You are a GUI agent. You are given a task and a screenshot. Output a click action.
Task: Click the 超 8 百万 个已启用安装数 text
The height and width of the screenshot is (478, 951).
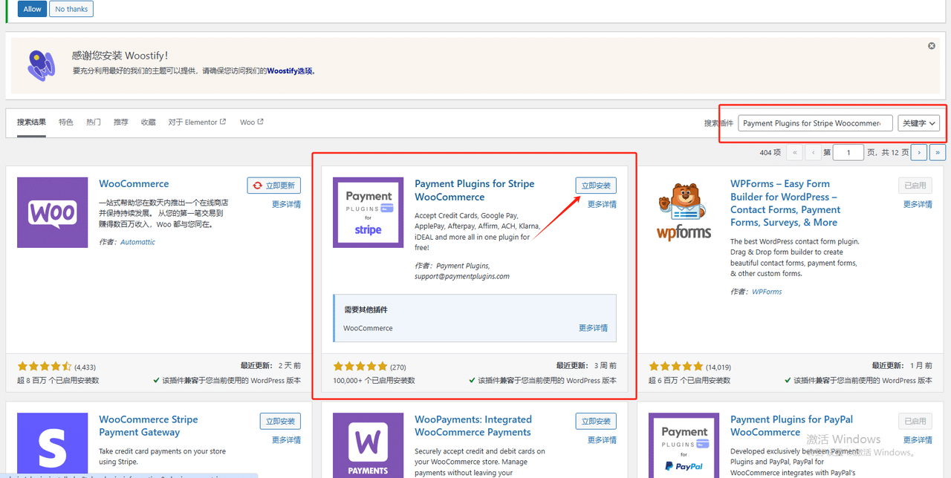pyautogui.click(x=58, y=381)
